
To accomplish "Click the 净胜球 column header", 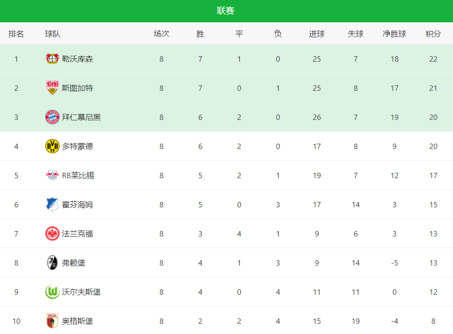I will [394, 34].
